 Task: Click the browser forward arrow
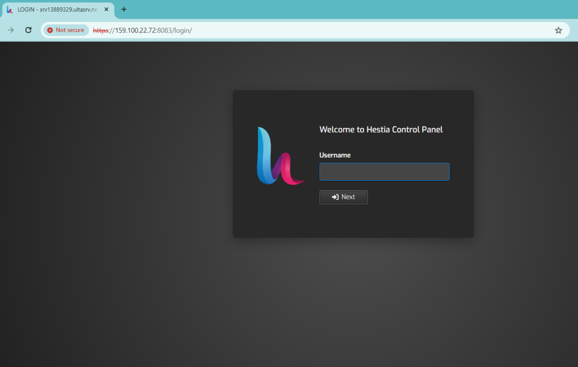pos(11,30)
